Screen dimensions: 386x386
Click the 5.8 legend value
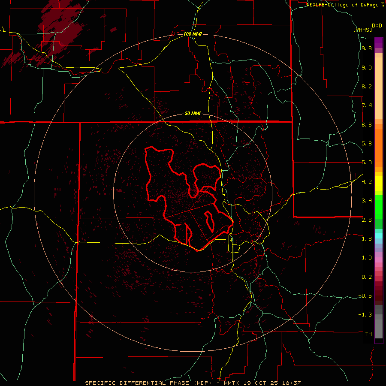coord(367,144)
